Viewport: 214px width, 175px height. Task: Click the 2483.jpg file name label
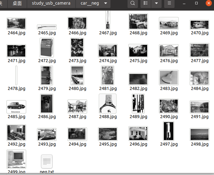(x=169, y=88)
